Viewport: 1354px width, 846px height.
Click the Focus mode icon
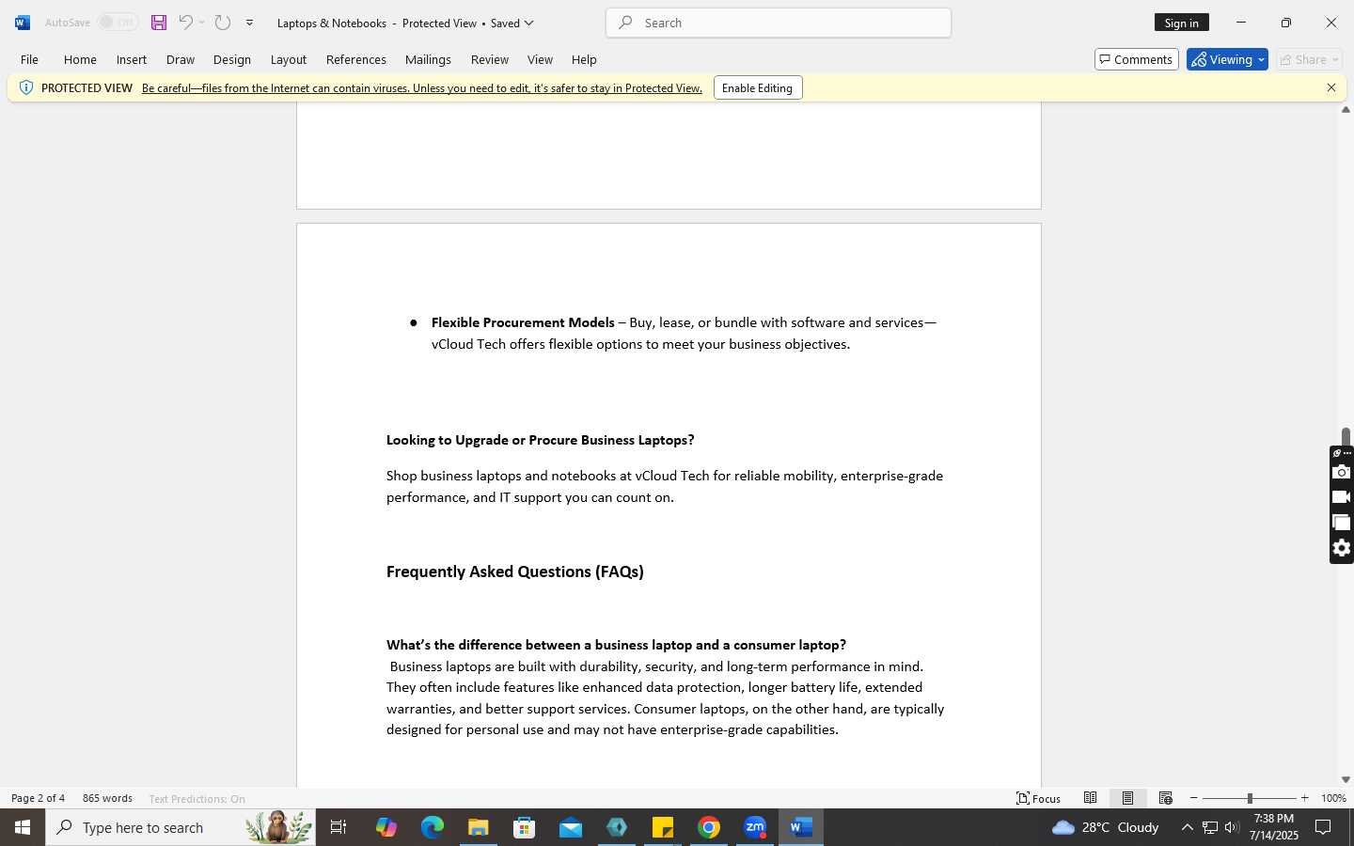click(x=1038, y=798)
